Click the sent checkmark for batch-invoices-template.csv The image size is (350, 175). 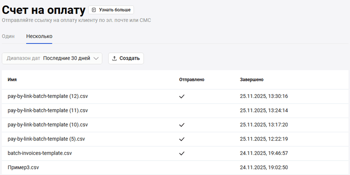coord(182,153)
